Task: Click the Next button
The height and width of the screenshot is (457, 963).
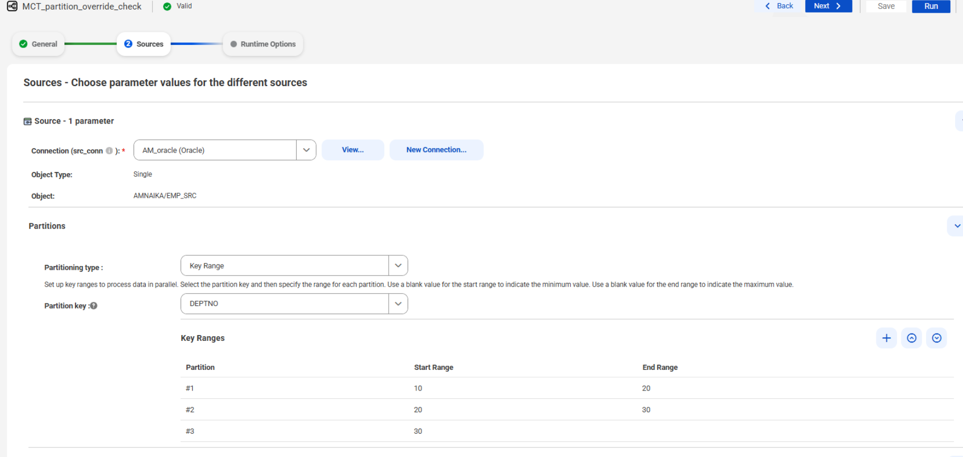Action: point(828,6)
